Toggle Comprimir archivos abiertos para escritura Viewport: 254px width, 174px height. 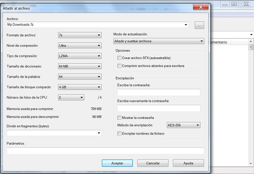pyautogui.click(x=119, y=66)
